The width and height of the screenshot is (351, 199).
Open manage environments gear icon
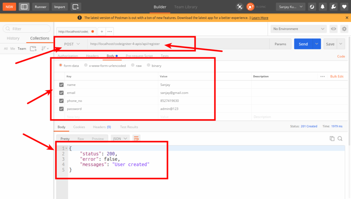(344, 29)
